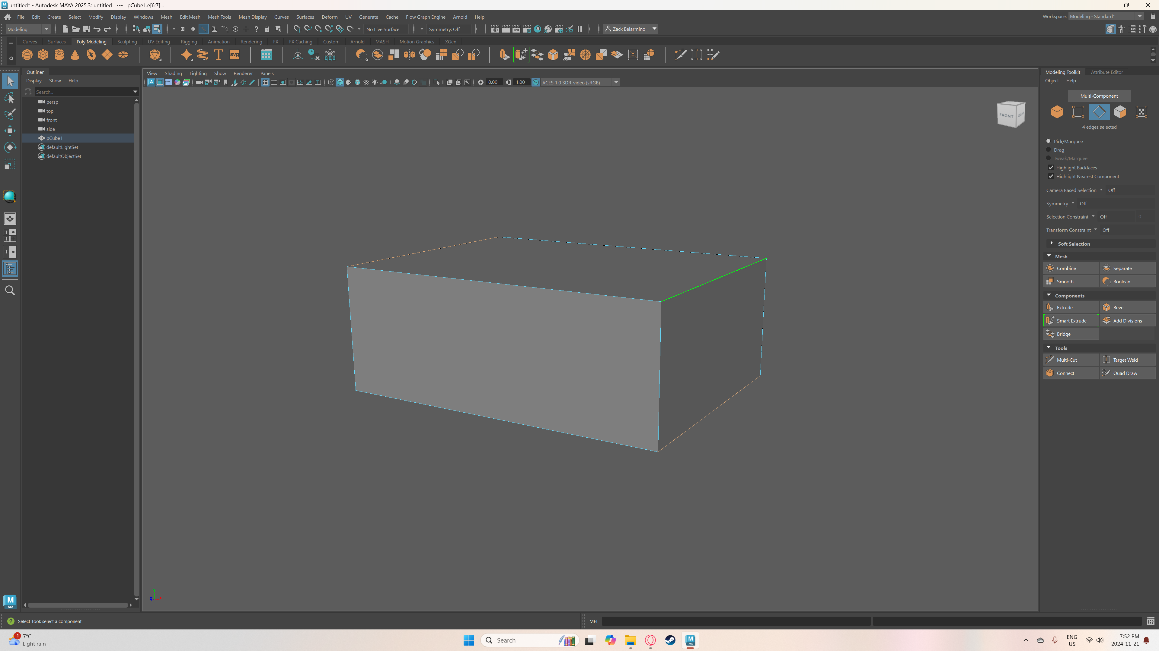
Task: Toggle Edge Selection mode in the Modeling Toolkit
Action: [1099, 112]
